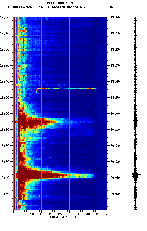
Task: Click the 13:50 PDT time tick label
Action: click(x=5, y=194)
